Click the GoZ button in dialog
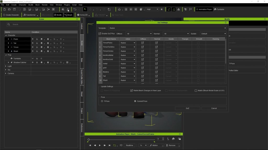This screenshot has width=268, height=150. pos(187,108)
